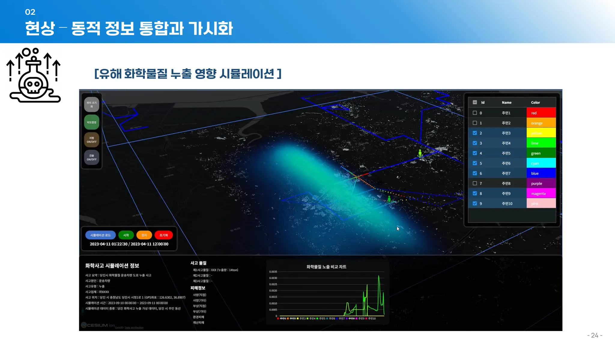The width and height of the screenshot is (615, 346).
Task: Click the orange color swatch for 주민2
Action: click(541, 123)
